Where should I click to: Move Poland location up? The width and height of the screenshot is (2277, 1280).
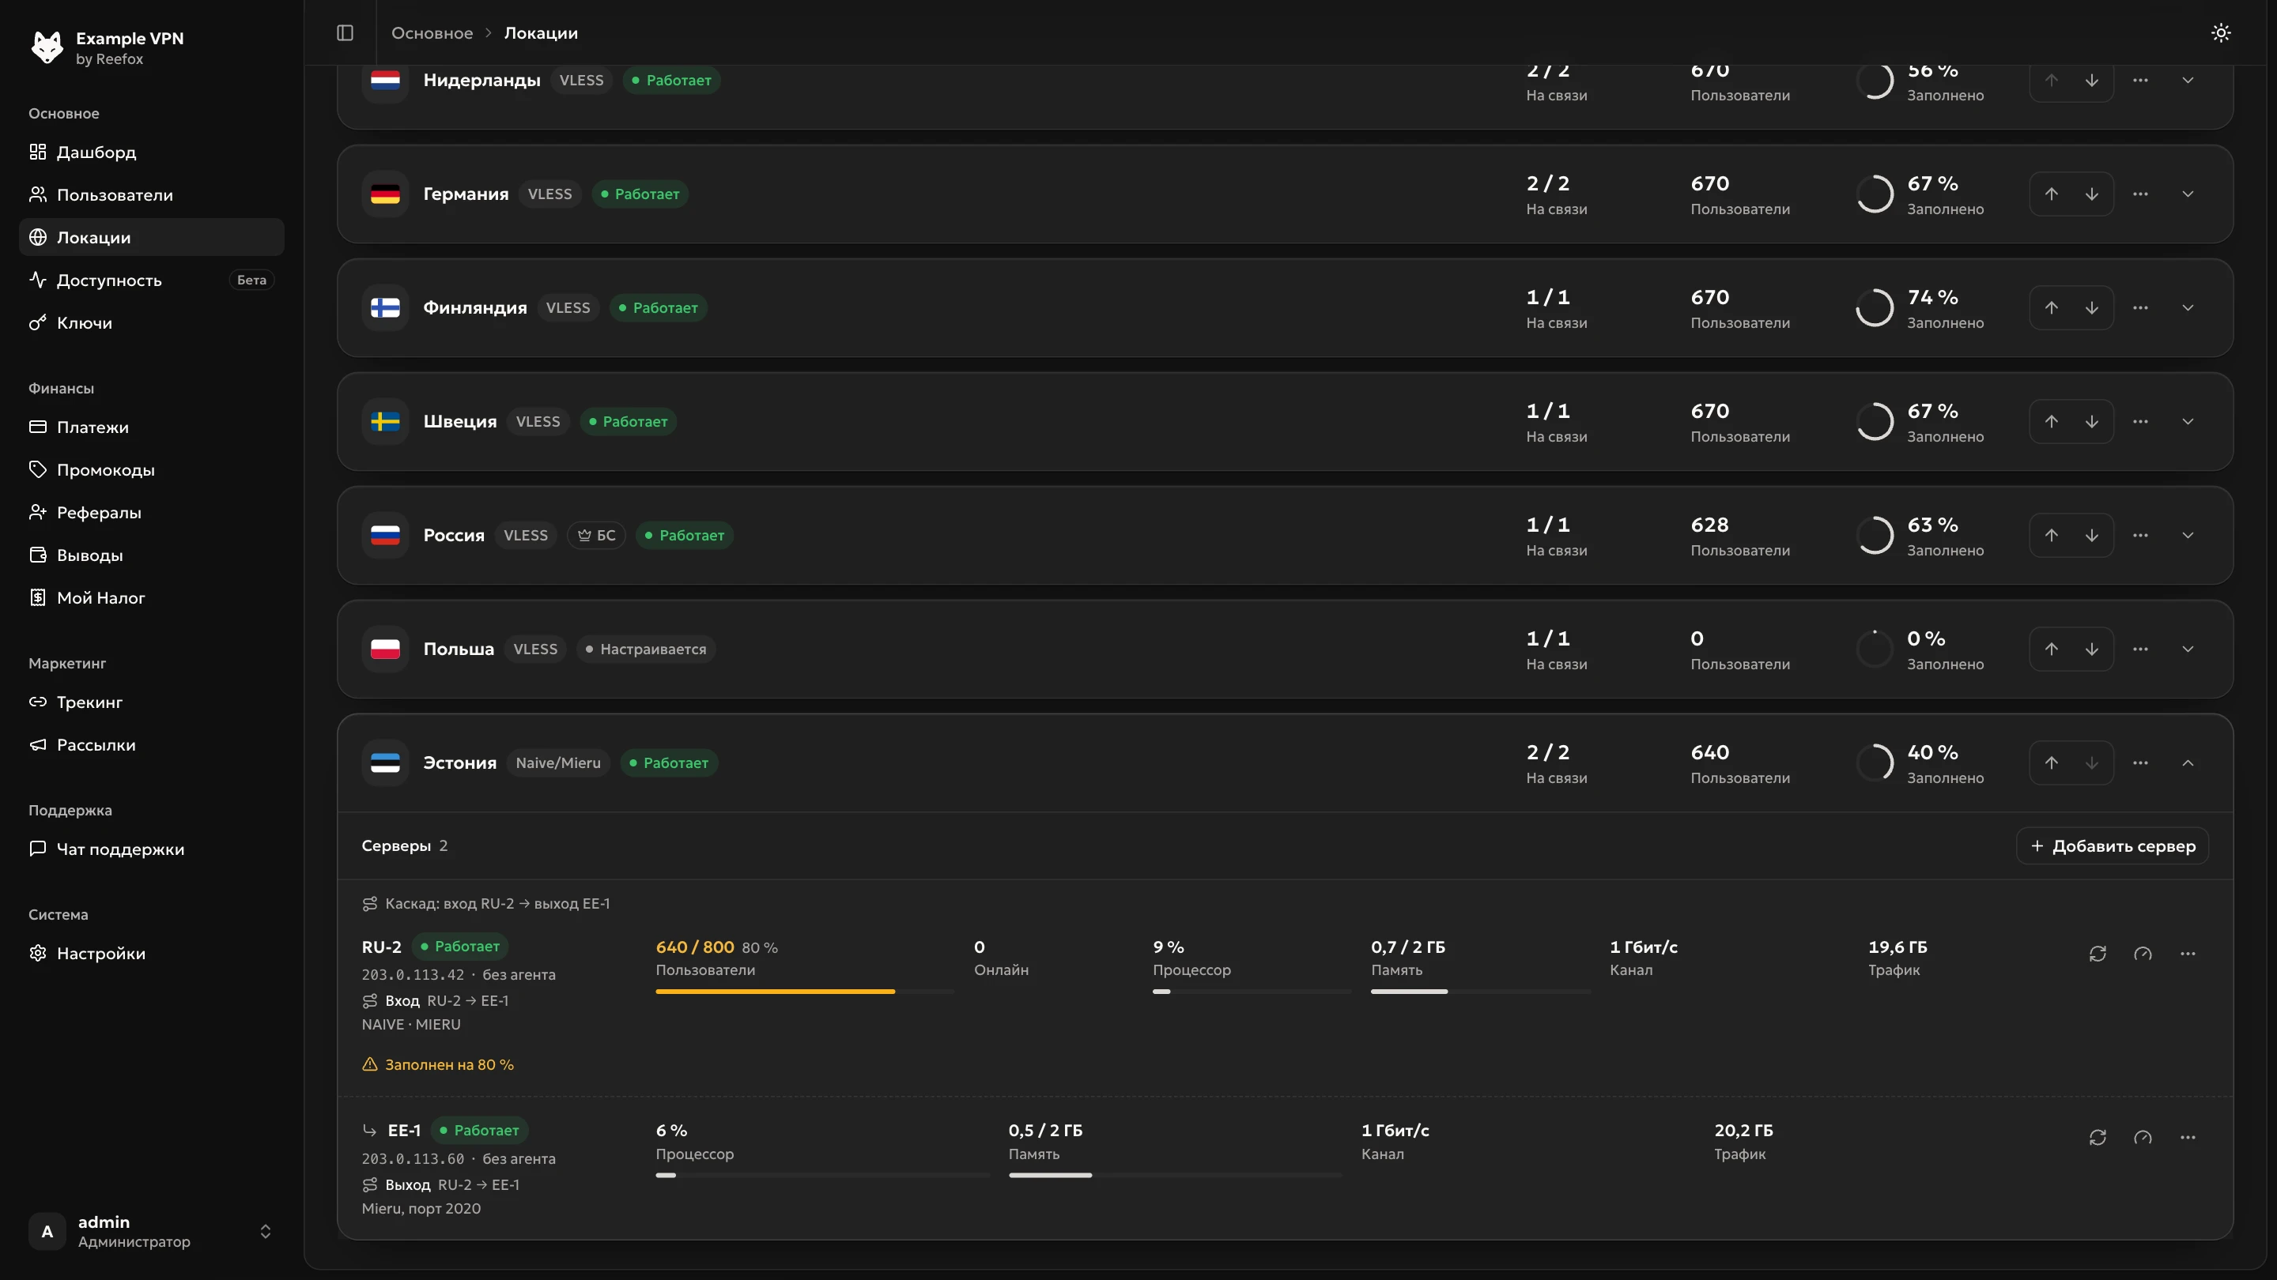coord(2052,649)
